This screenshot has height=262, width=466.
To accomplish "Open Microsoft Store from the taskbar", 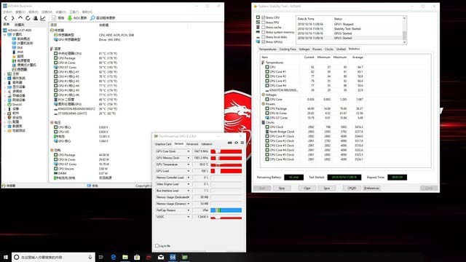I will pos(137,257).
